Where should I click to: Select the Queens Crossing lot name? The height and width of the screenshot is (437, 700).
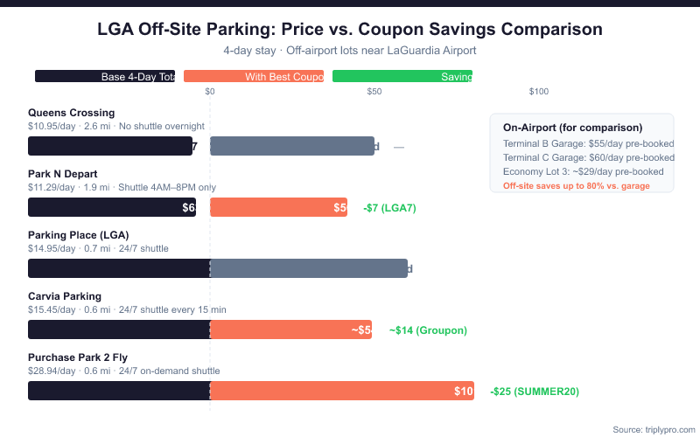71,113
